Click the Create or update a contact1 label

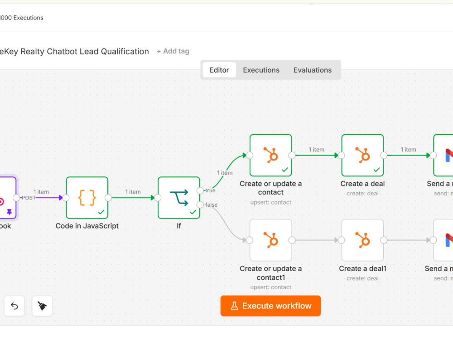coord(271,273)
